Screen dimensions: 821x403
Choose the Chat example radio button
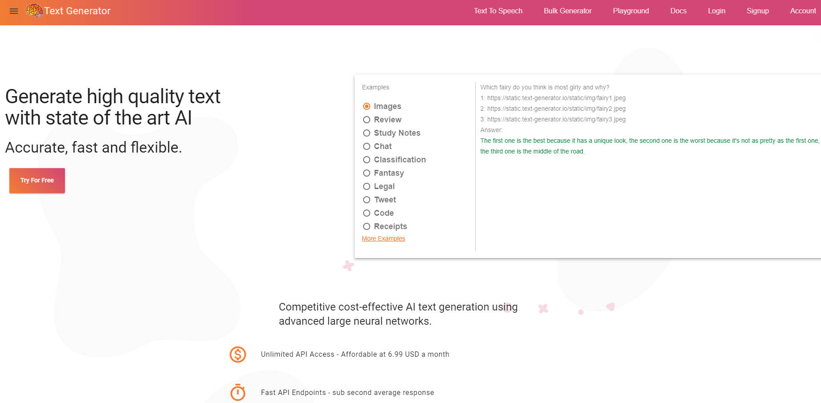367,146
